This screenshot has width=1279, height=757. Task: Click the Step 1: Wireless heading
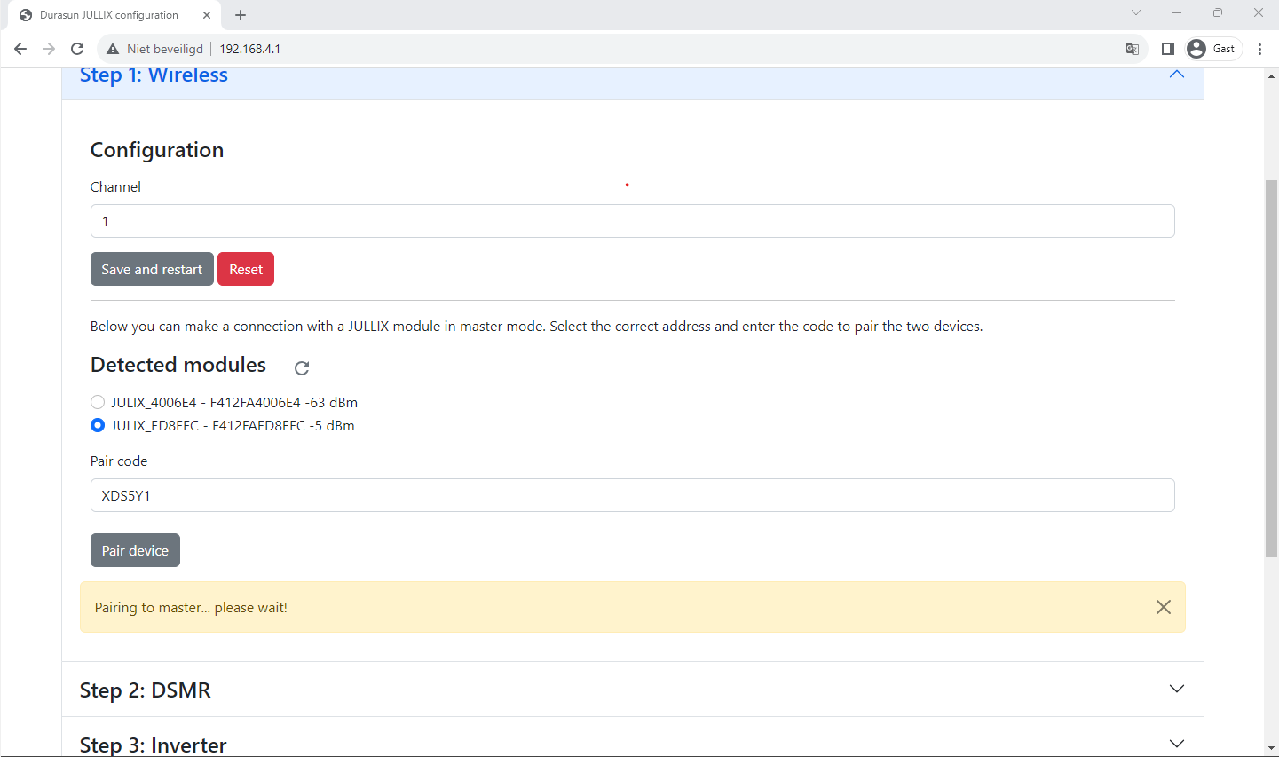(x=154, y=75)
